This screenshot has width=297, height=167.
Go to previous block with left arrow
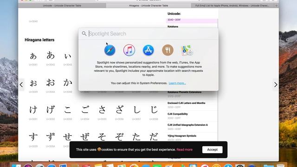[x=21, y=84]
